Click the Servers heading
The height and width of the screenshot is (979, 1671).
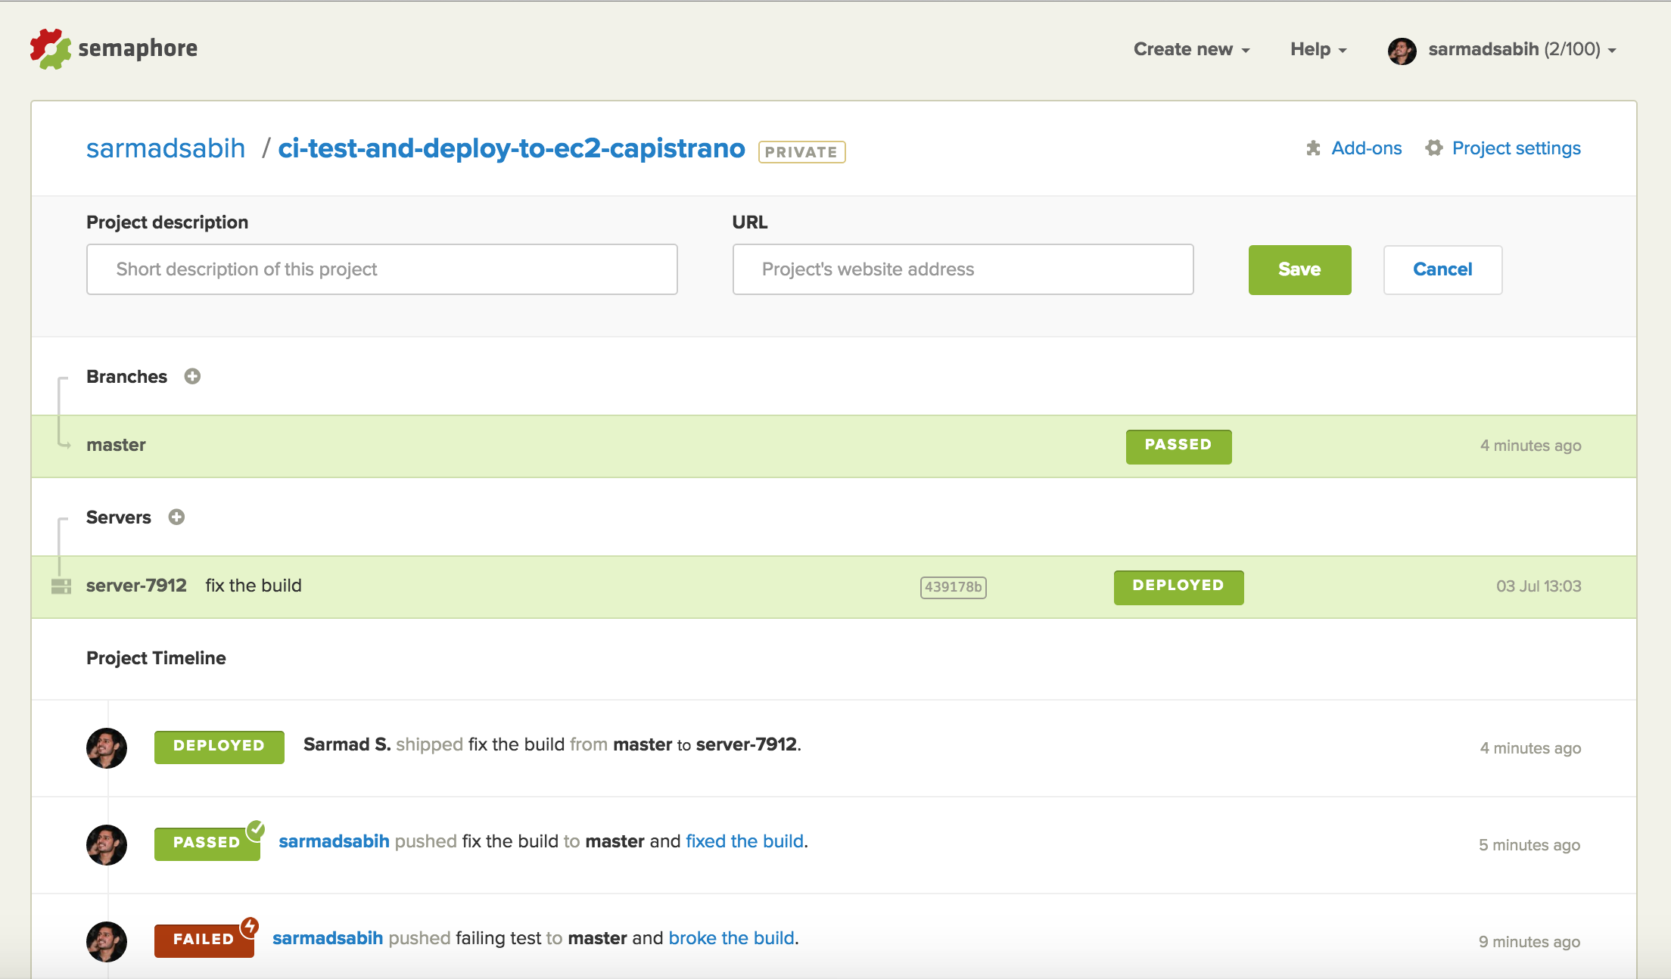click(119, 517)
